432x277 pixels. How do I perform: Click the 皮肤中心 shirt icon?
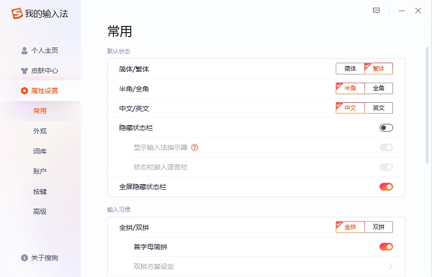click(24, 71)
